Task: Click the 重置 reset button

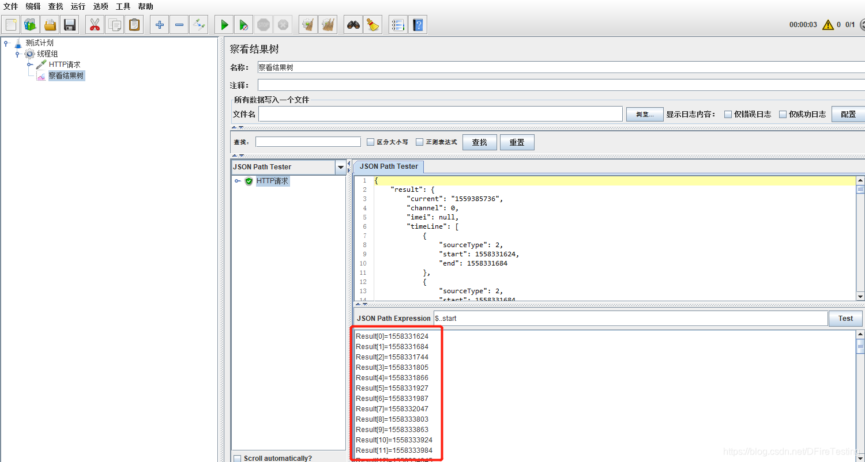Action: coord(517,142)
